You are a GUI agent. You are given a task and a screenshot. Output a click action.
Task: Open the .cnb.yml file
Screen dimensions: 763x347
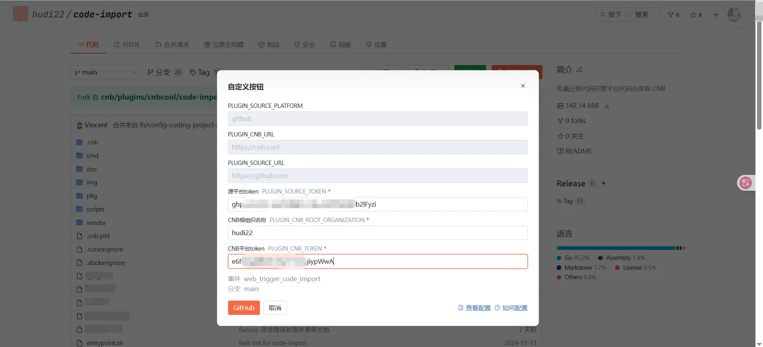[x=98, y=236]
